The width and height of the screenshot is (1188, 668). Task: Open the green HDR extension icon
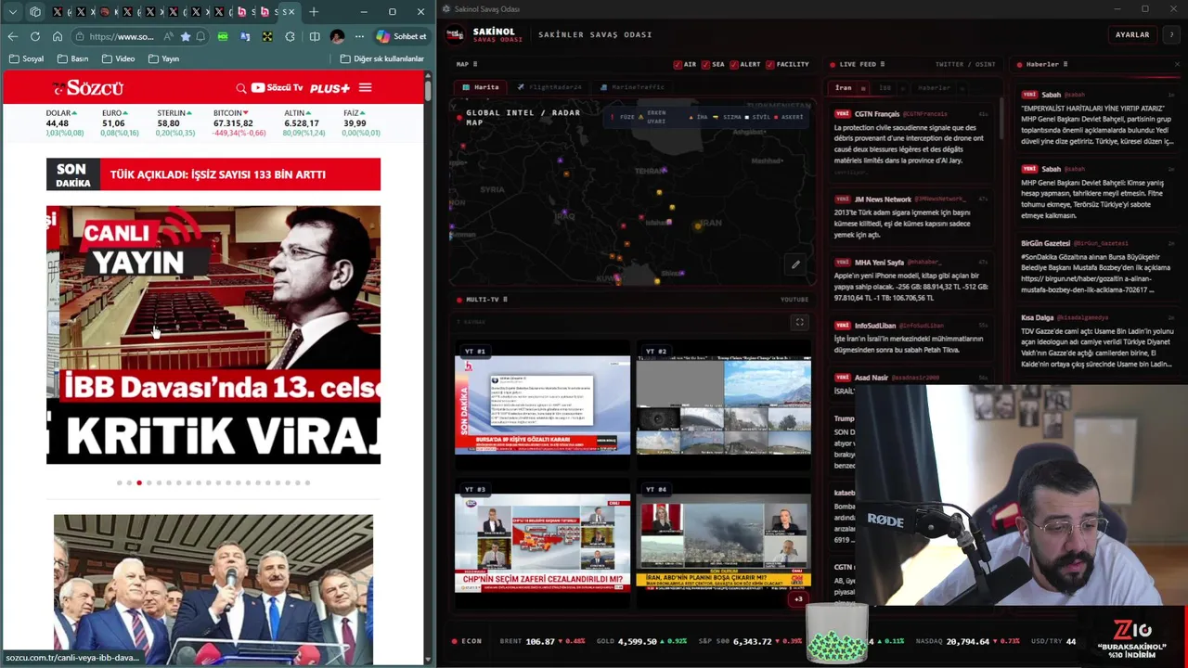tap(223, 36)
